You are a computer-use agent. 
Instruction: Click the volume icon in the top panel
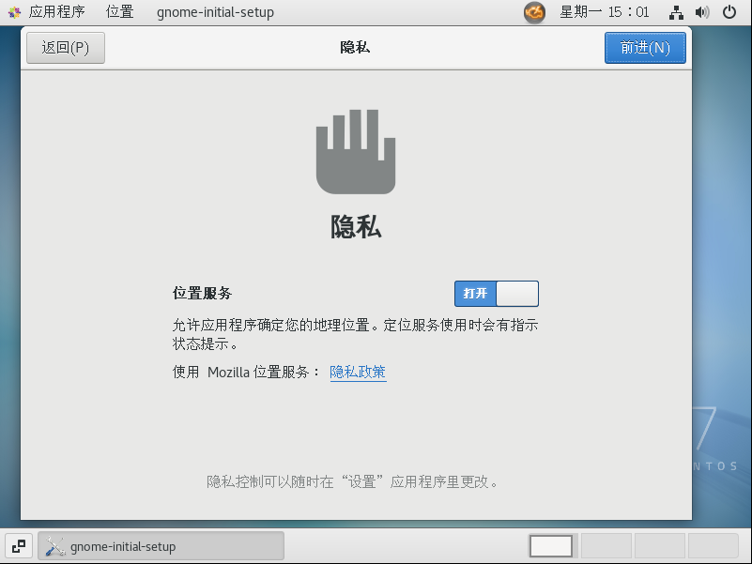click(701, 12)
